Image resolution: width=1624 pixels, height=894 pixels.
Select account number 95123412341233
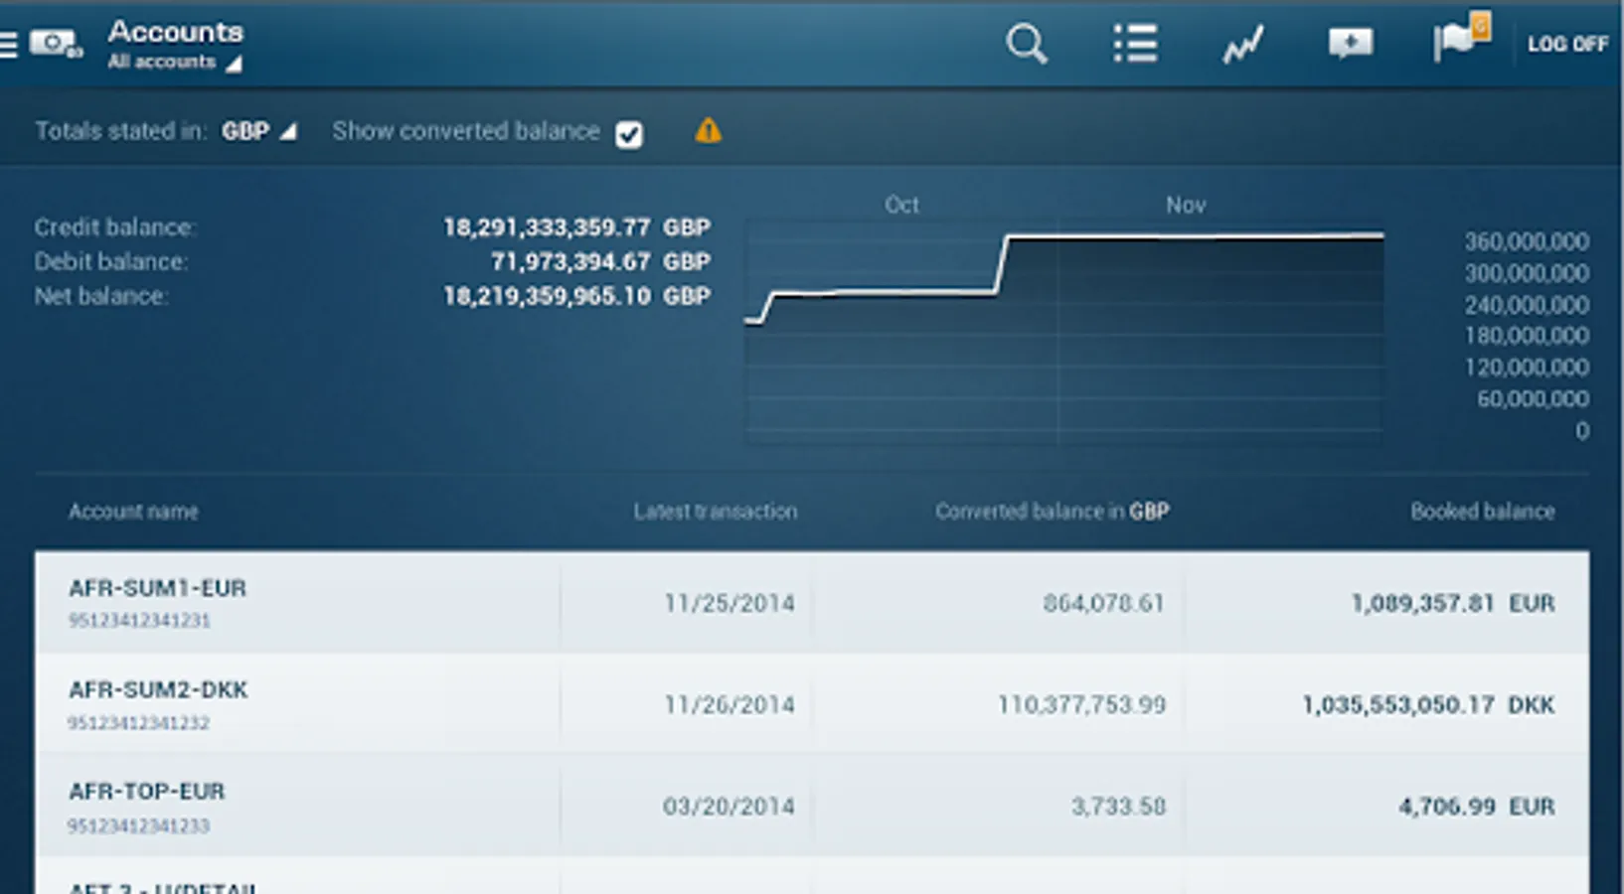pyautogui.click(x=139, y=825)
